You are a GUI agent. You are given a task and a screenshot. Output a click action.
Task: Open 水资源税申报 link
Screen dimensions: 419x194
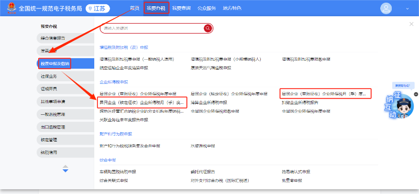(x=203, y=146)
